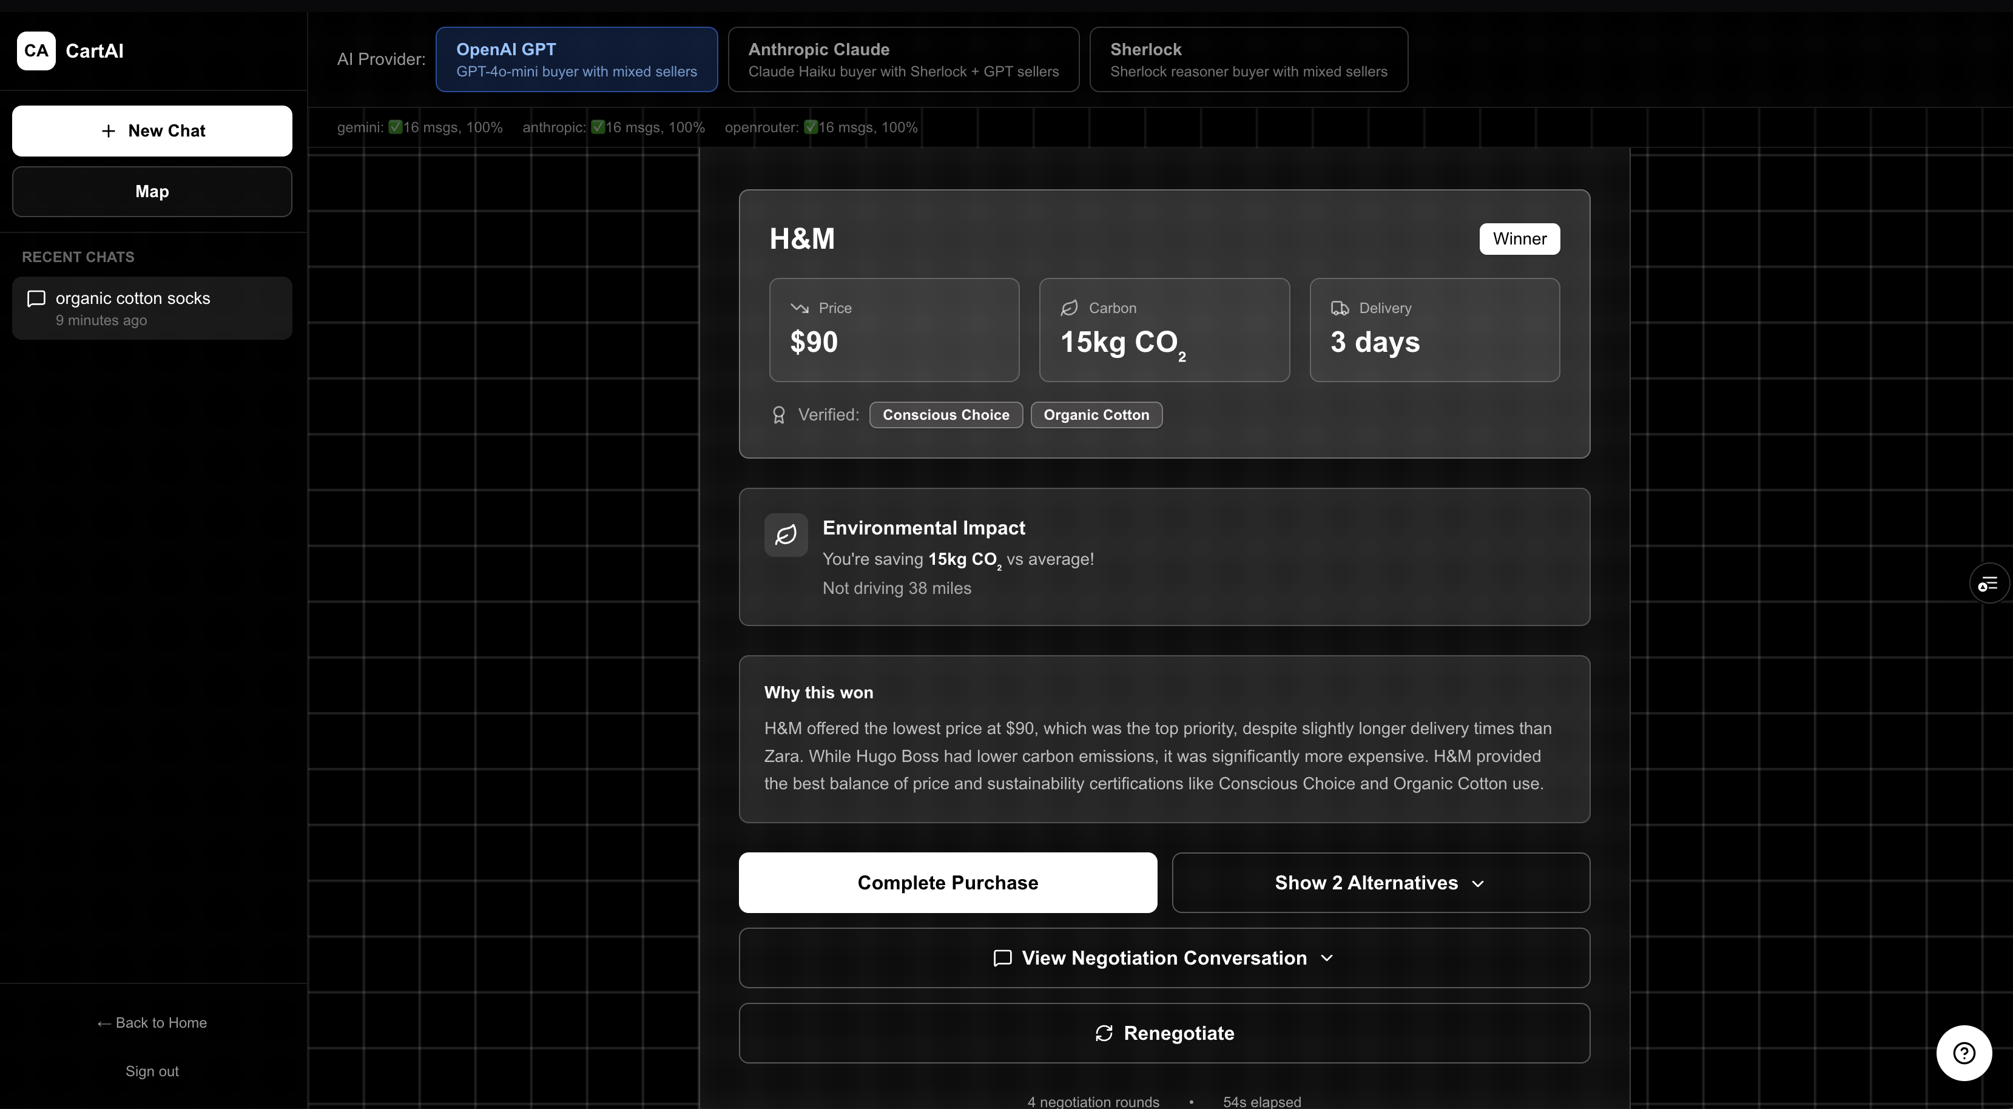Expand View Negotiation Conversation

pyautogui.click(x=1164, y=958)
